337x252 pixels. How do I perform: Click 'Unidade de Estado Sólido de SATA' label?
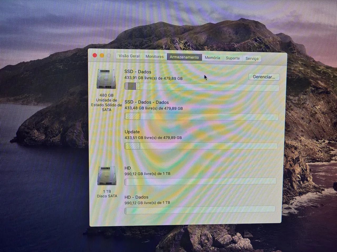106,105
